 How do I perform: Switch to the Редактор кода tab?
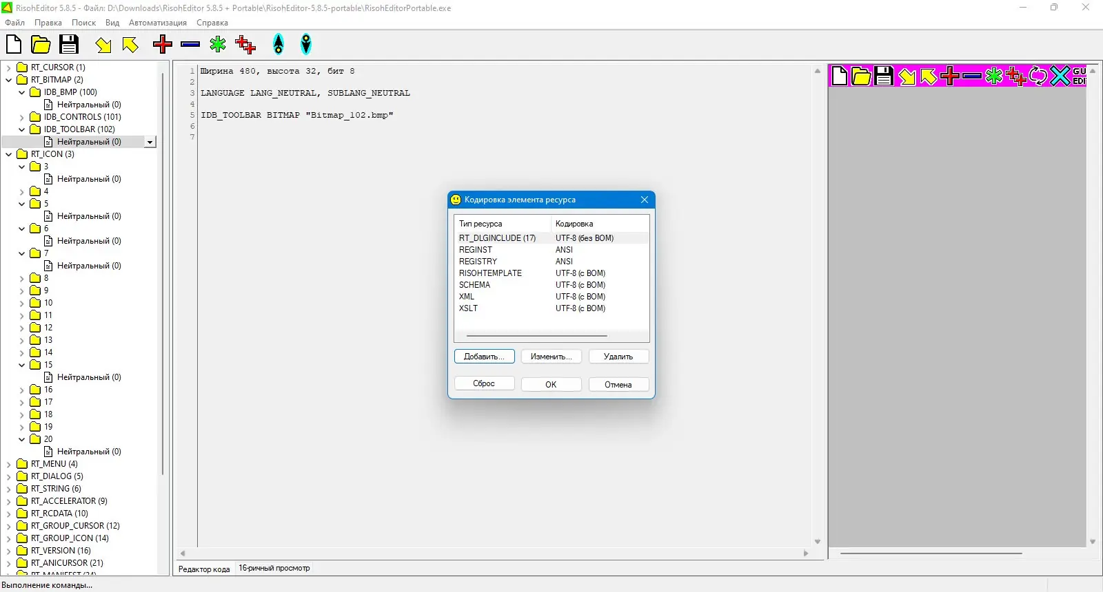204,569
